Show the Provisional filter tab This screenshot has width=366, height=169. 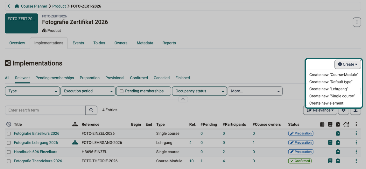click(x=115, y=78)
